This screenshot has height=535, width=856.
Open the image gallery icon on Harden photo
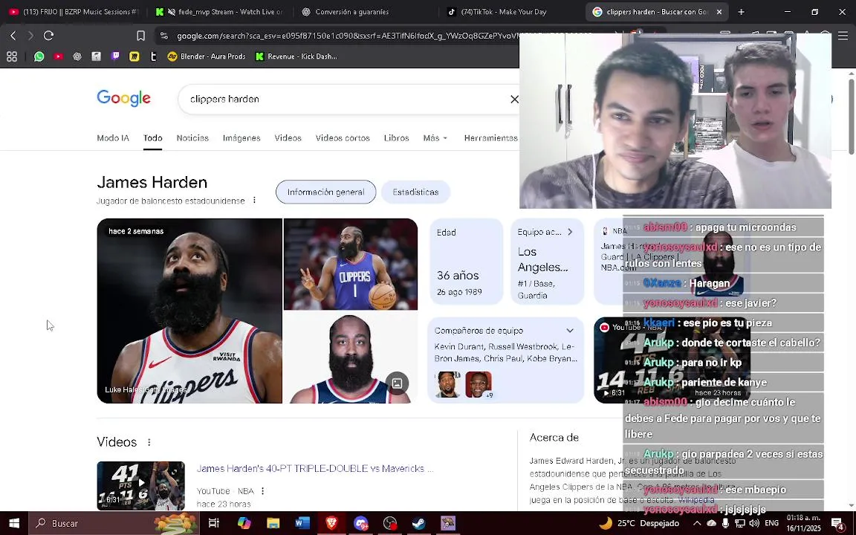click(397, 383)
